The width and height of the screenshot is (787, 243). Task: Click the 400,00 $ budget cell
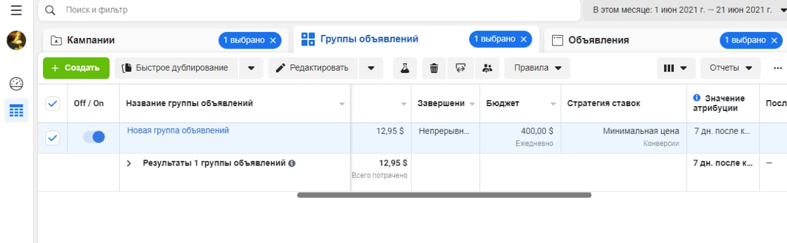coord(520,138)
